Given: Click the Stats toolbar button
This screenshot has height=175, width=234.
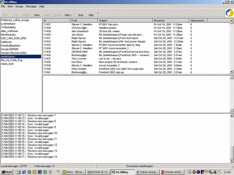Looking at the screenshot, I should [37, 15].
